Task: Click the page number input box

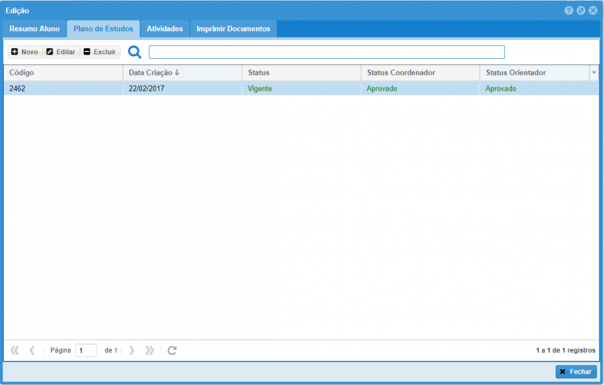Action: pyautogui.click(x=85, y=350)
